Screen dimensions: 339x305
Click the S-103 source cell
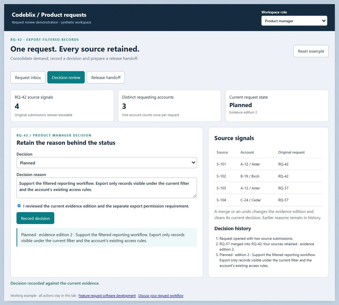pyautogui.click(x=221, y=188)
